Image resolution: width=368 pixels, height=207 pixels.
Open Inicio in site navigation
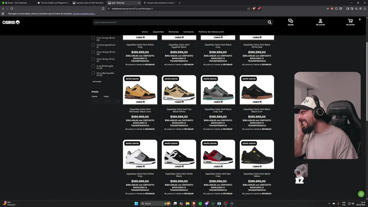145,32
